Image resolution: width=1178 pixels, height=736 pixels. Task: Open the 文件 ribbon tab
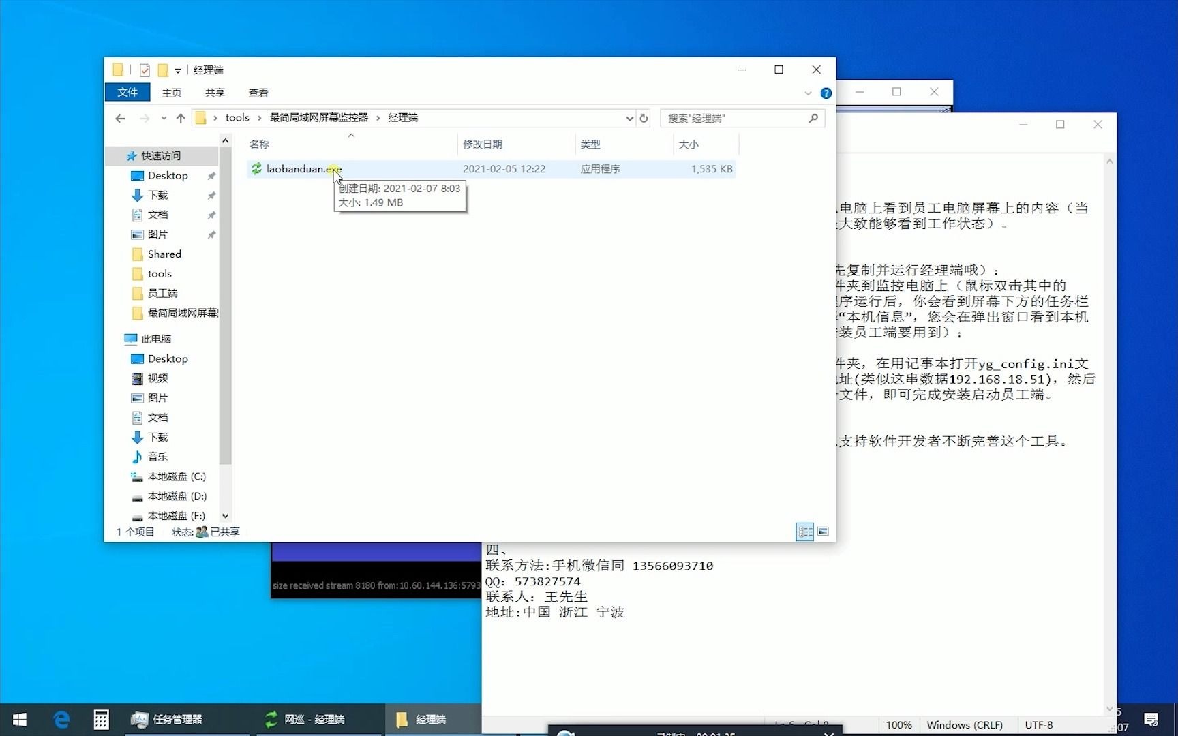pos(127,92)
